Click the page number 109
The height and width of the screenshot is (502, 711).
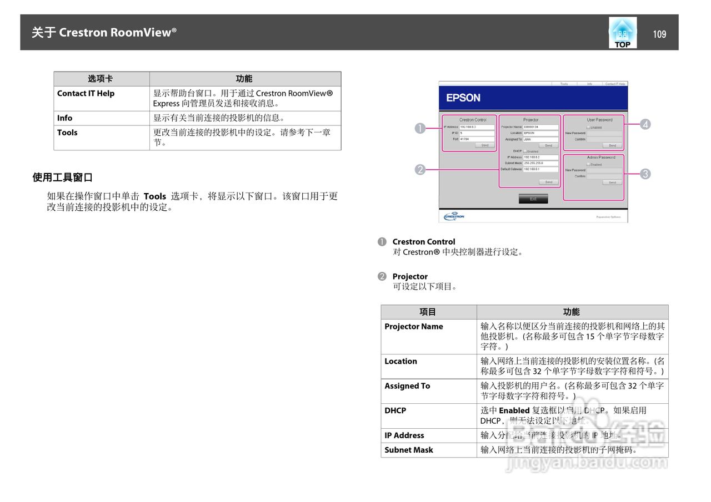click(x=659, y=34)
